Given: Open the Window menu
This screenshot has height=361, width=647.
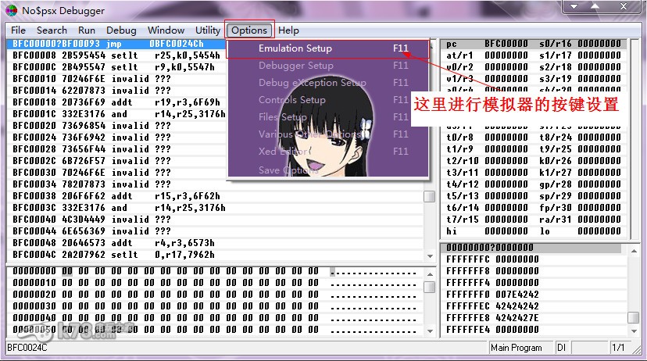Looking at the screenshot, I should (166, 30).
